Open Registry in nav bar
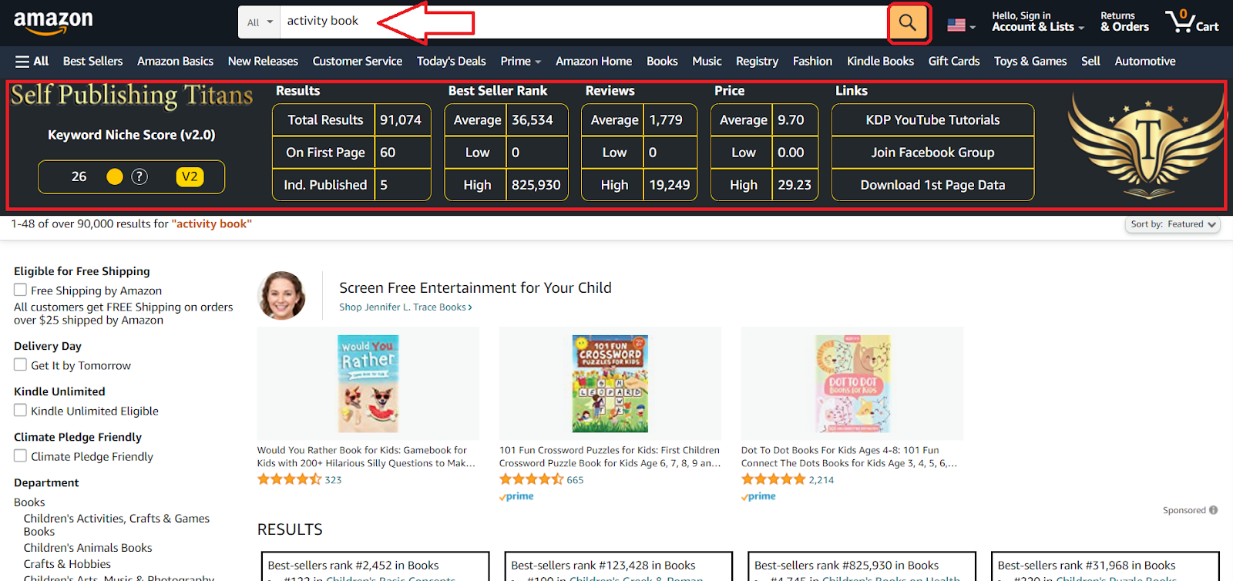The height and width of the screenshot is (581, 1233). 757,61
